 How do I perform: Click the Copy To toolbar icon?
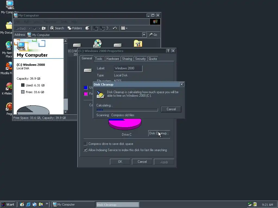click(102, 28)
